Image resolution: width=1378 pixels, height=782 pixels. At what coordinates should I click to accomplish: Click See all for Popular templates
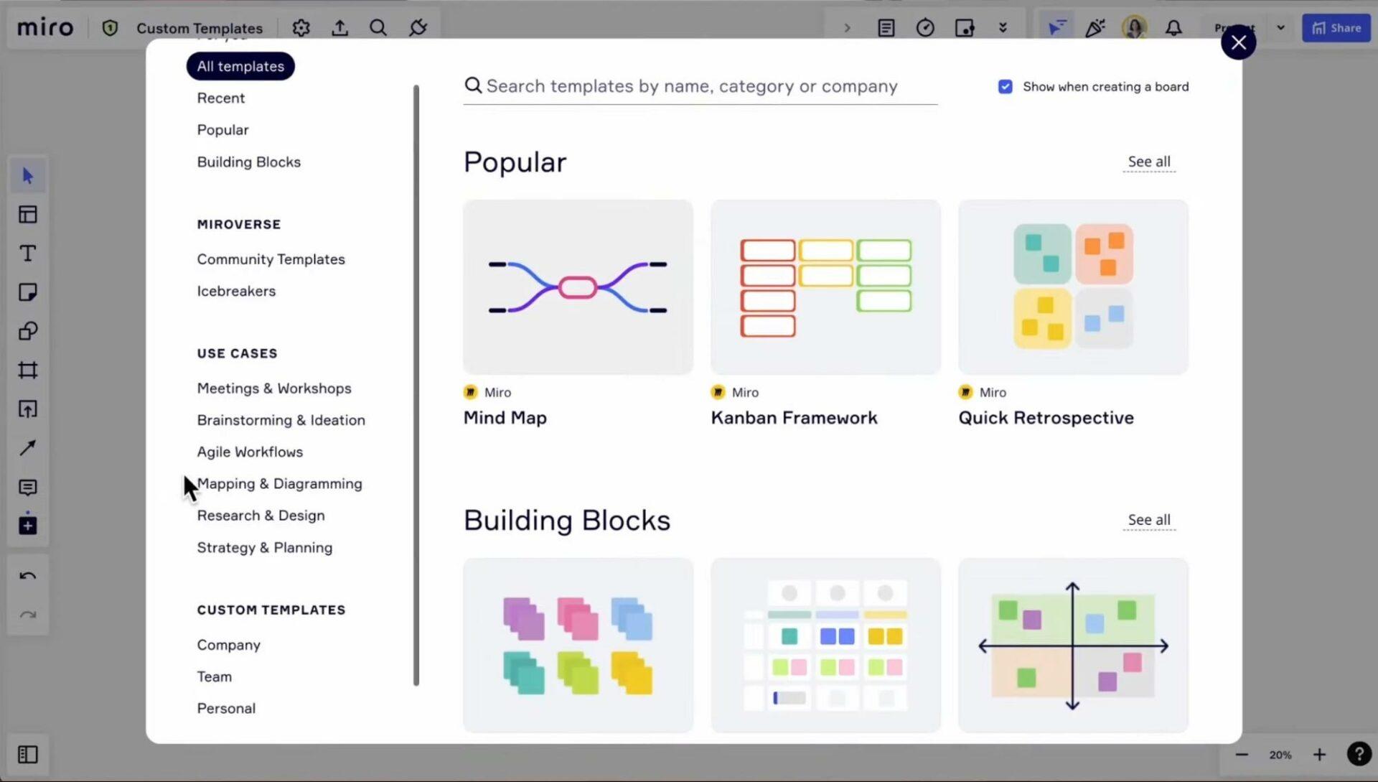(1148, 162)
